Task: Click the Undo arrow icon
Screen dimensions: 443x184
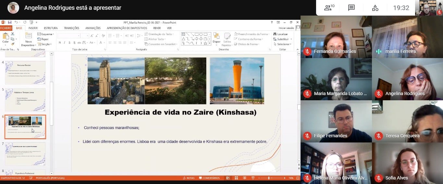Action: [16, 22]
